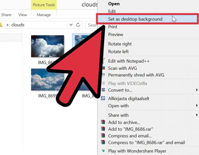199x155 pixels.
Task: Switch to the Manage ribbon tab
Action: 44,15
